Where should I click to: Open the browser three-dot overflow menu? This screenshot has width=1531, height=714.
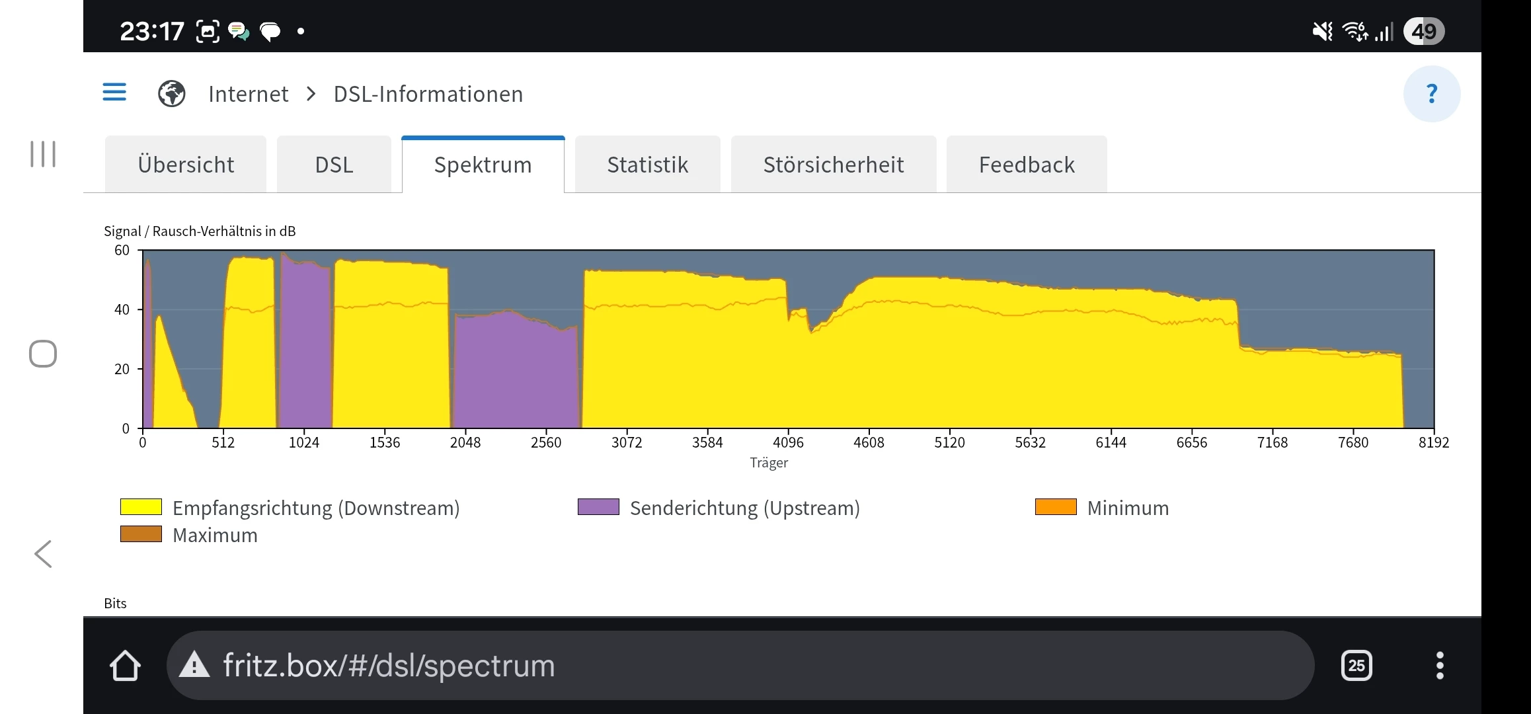(x=1439, y=665)
